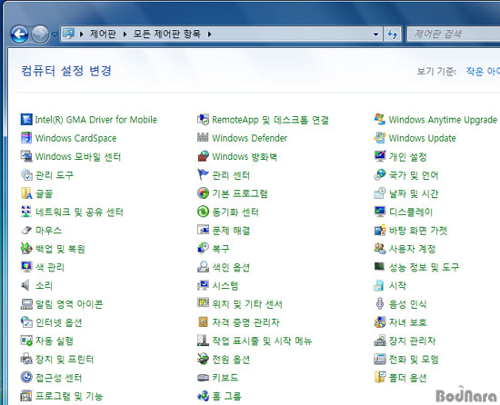This screenshot has height=405, width=500.
Task: Click the 색인 옵션 icon
Action: 203,267
